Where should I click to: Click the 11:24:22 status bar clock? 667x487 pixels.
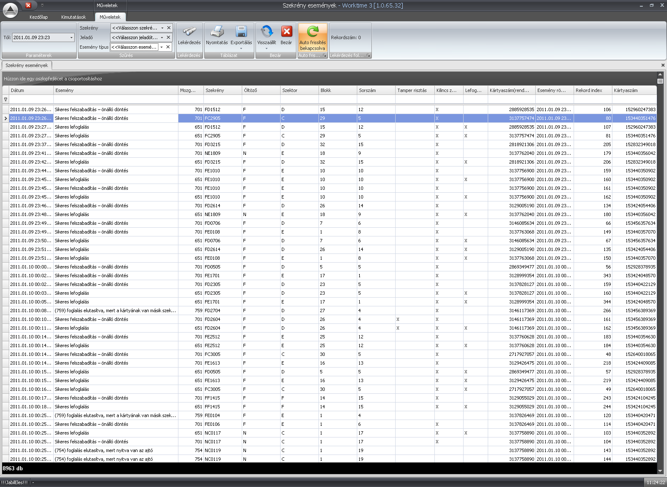coord(655,482)
